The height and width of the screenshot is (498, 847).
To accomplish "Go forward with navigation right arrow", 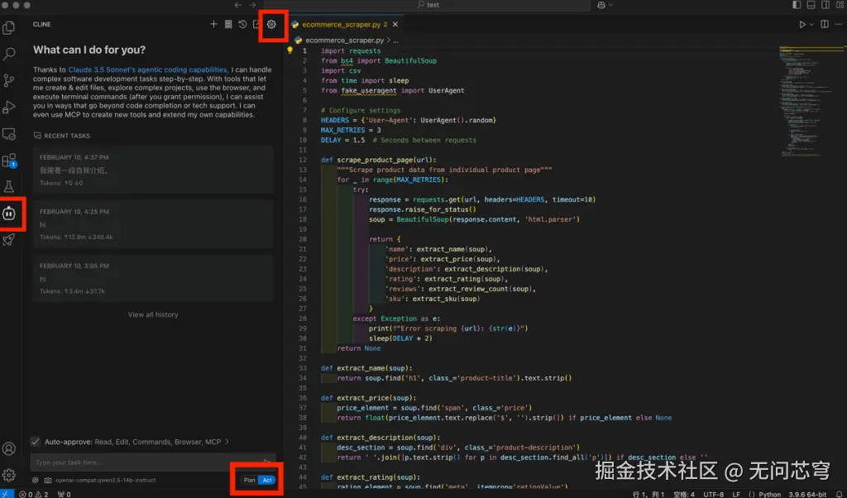I will [x=252, y=5].
